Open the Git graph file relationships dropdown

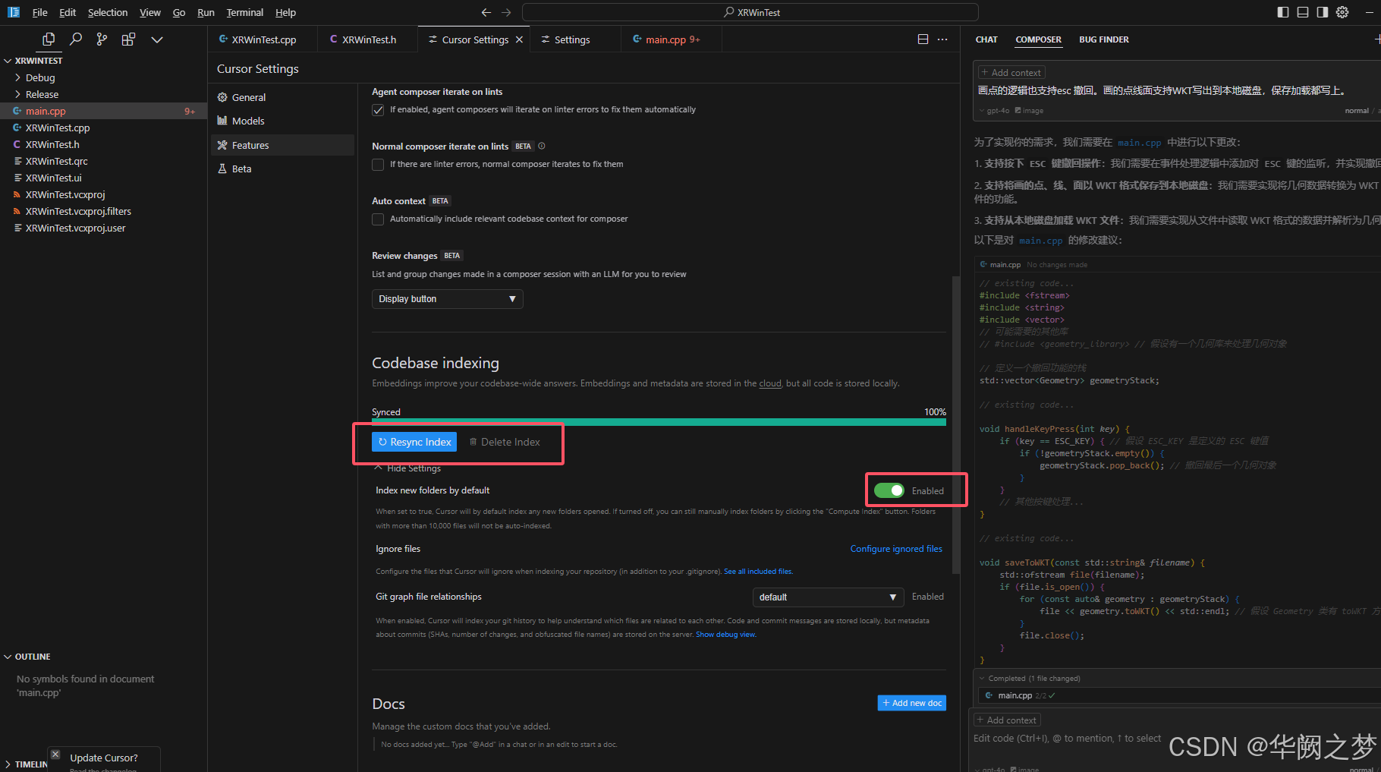tap(827, 597)
